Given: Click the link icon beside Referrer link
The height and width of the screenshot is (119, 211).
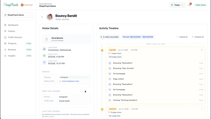Looking at the screenshot, I should pyautogui.click(x=60, y=81).
